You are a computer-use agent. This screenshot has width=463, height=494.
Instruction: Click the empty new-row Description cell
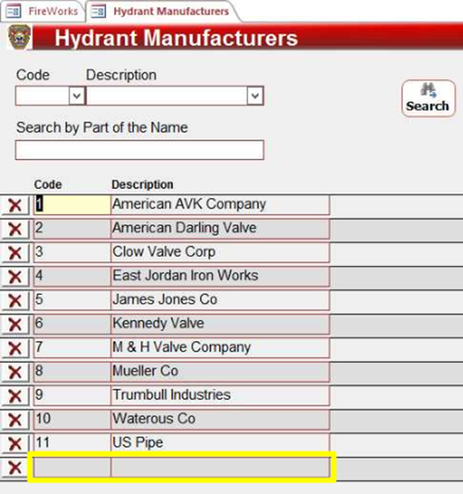coord(220,468)
